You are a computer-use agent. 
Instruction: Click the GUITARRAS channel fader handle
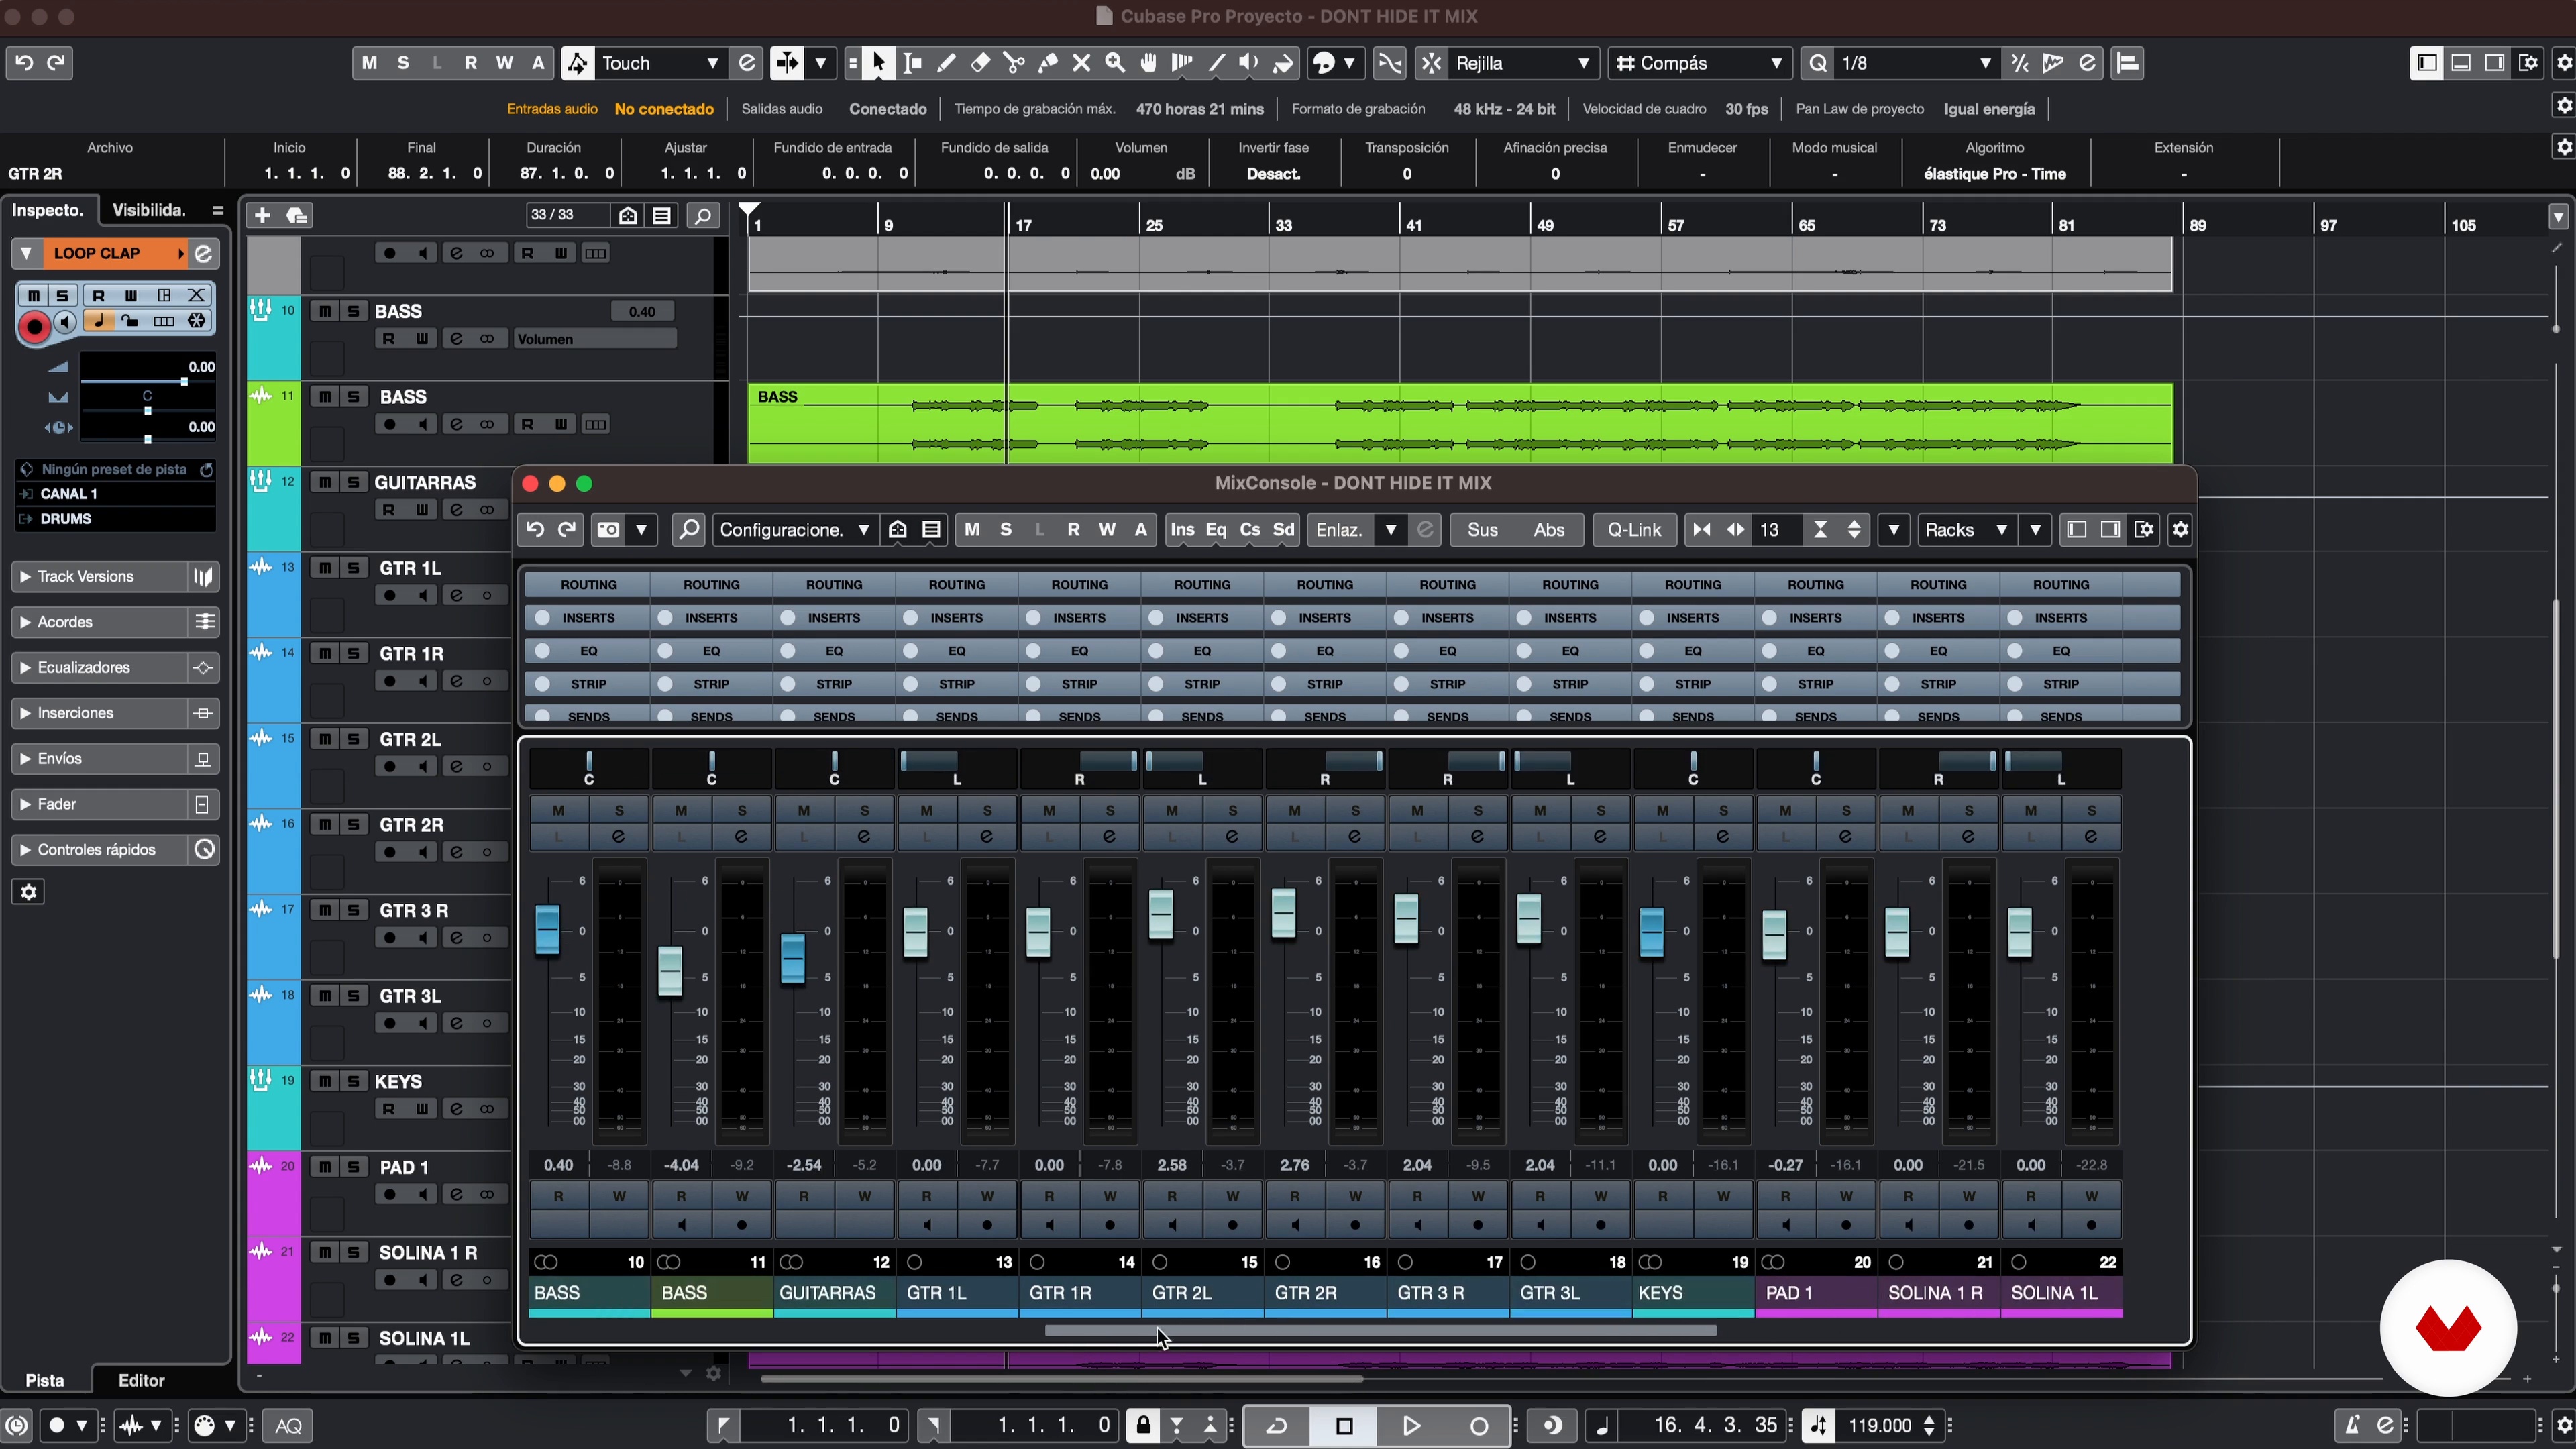point(793,958)
